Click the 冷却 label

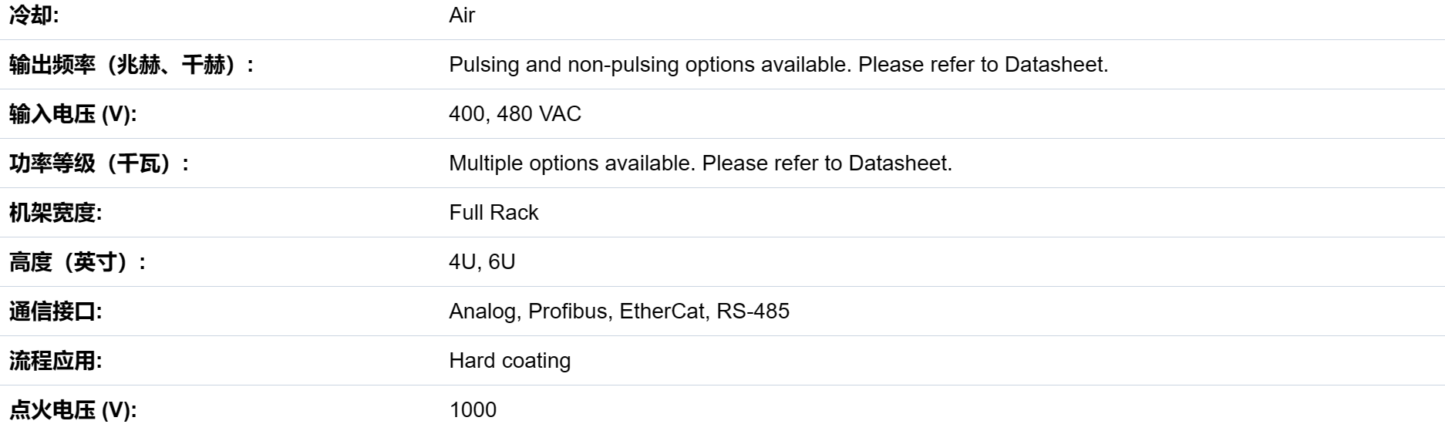click(34, 15)
